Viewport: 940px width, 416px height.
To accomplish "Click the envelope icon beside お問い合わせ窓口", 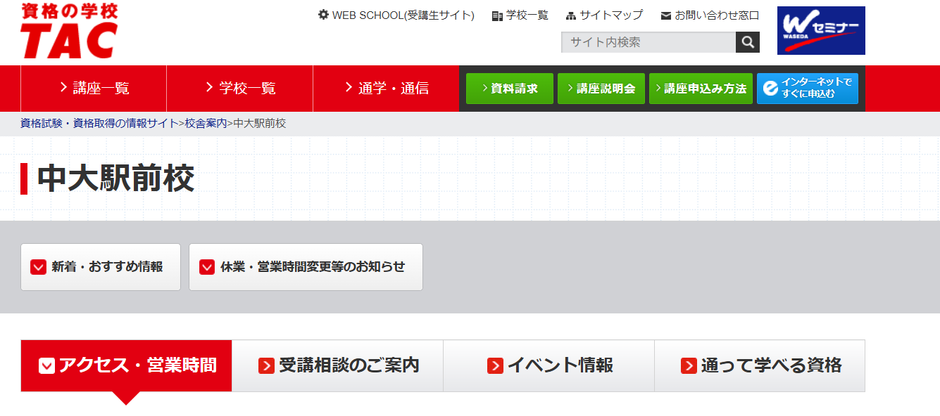I will click(665, 15).
